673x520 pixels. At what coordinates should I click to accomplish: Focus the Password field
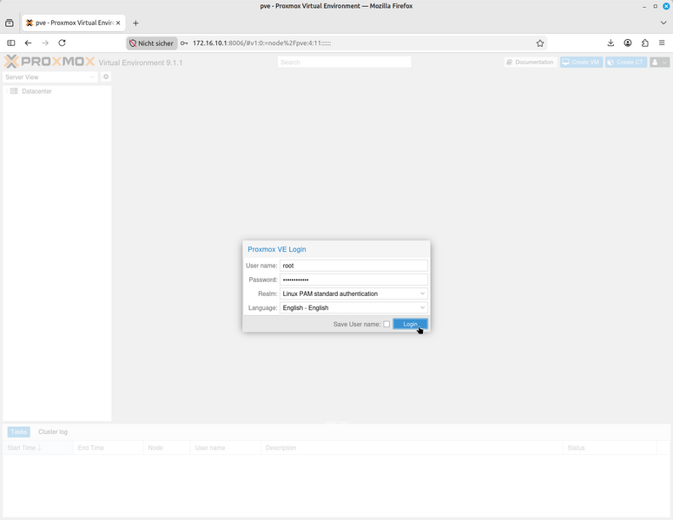[353, 280]
